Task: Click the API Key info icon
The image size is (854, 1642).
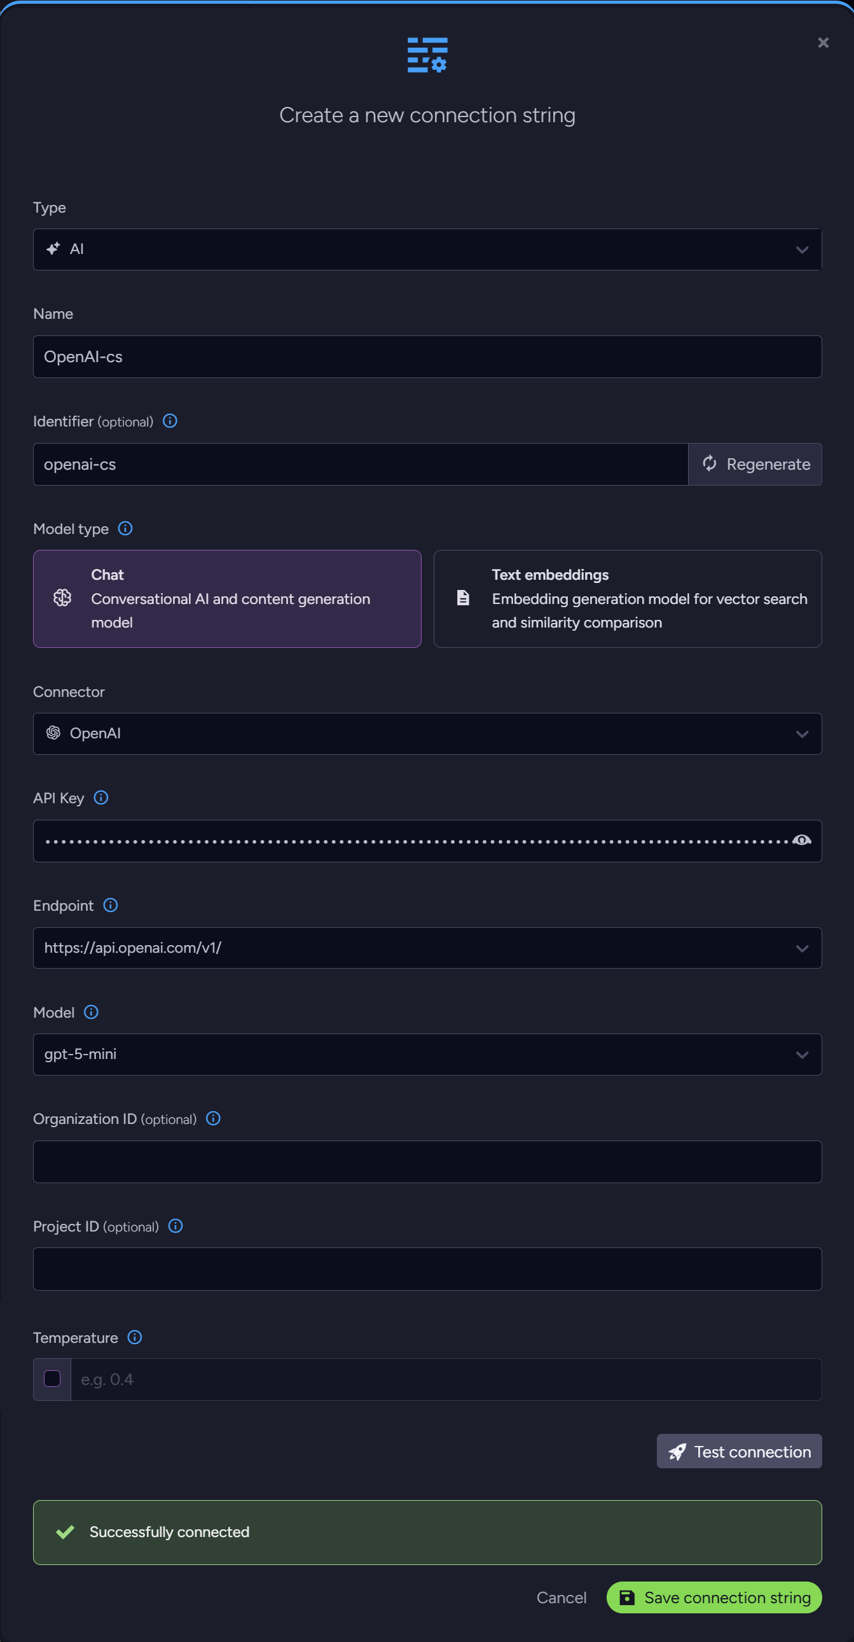Action: 101,797
